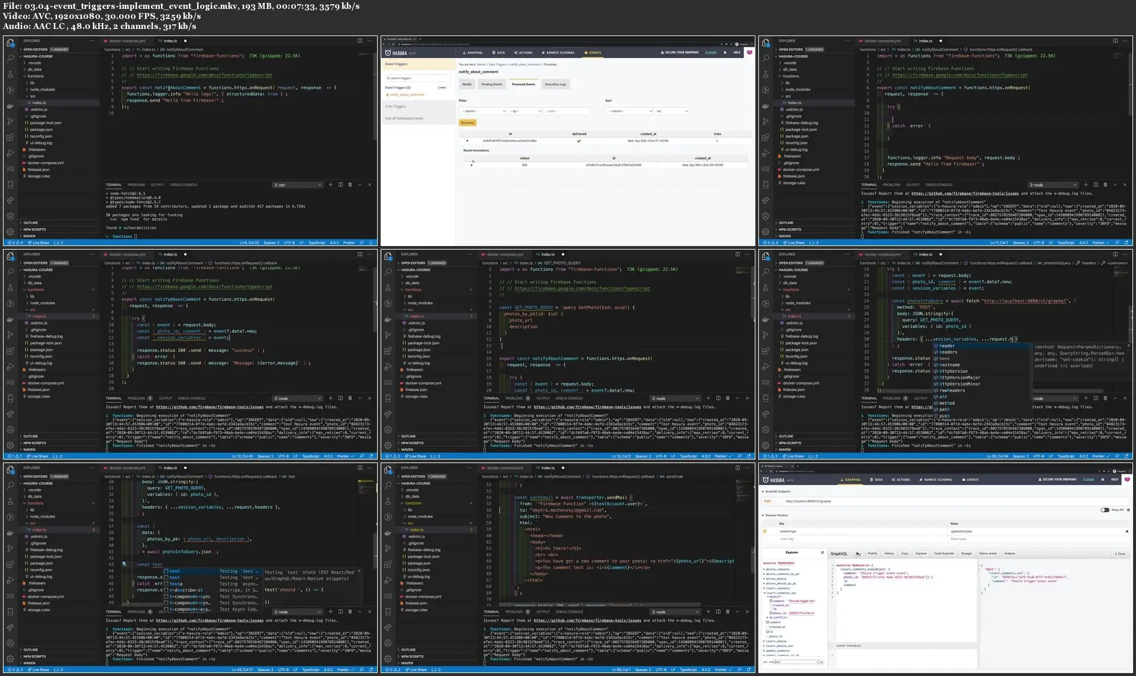Uncheck comment argument with 'Should trigger eve' value
This screenshot has height=676, width=1136.
pyautogui.click(x=771, y=601)
